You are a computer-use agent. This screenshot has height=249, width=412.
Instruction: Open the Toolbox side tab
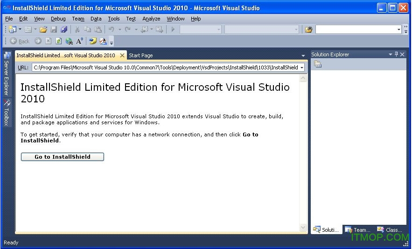pos(7,113)
